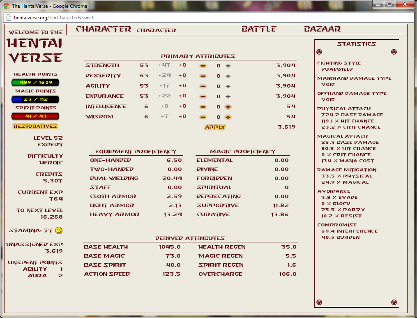Increase Strength with its plus button
The image size is (417, 318).
click(x=228, y=66)
